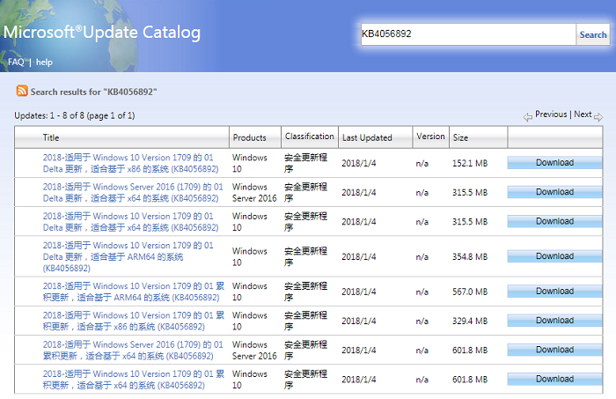
Task: Sort results by Products column
Action: pos(249,137)
